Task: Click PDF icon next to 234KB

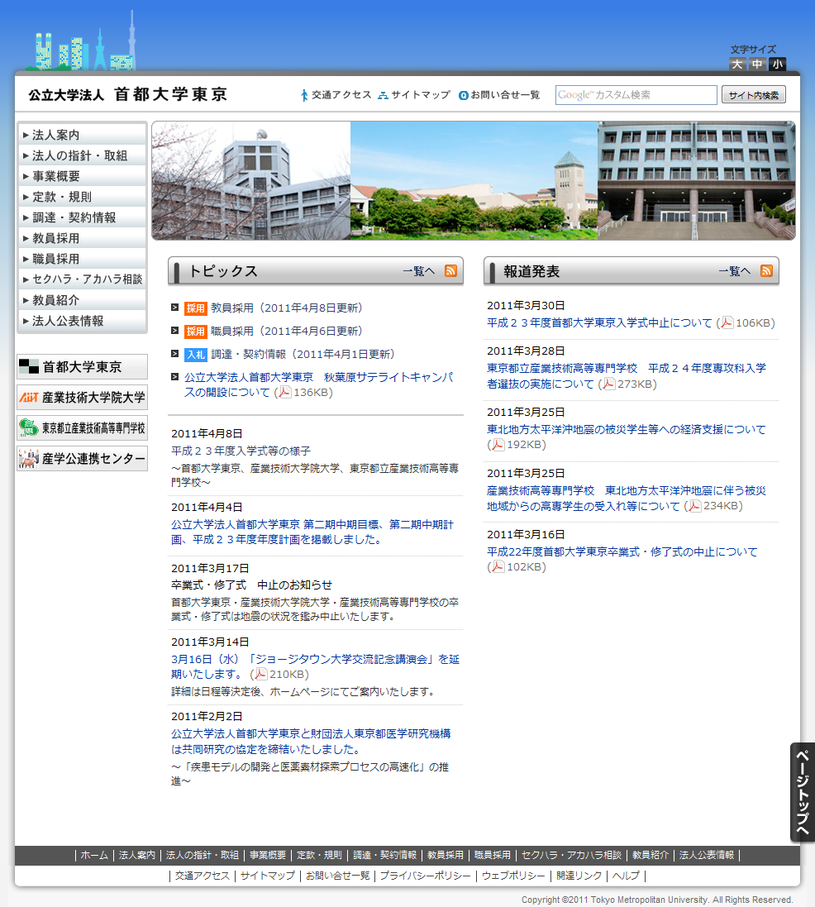Action: (694, 505)
